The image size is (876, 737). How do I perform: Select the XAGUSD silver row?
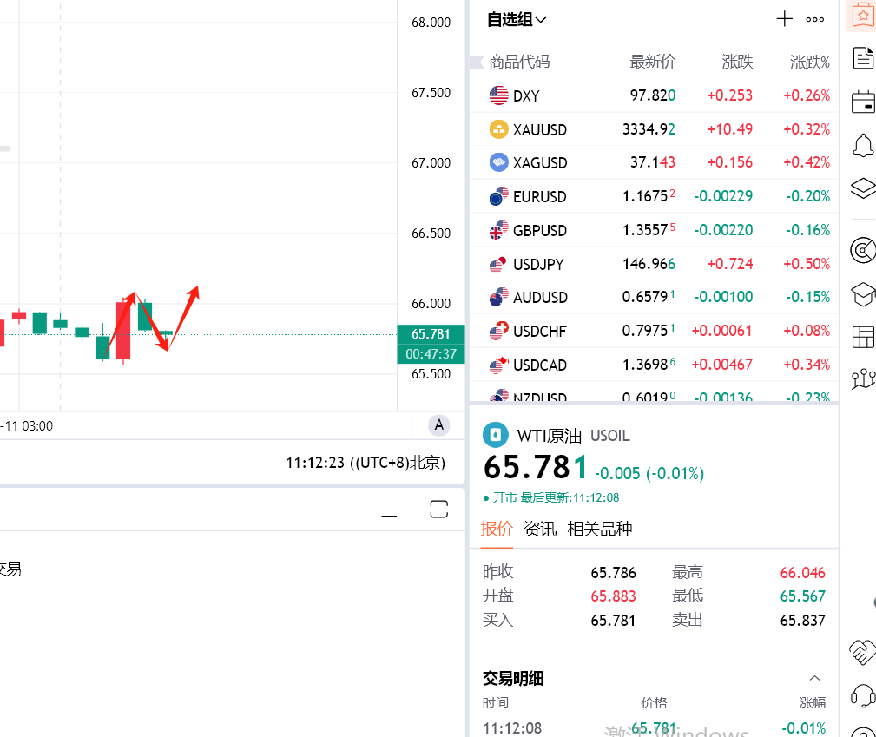[x=654, y=162]
